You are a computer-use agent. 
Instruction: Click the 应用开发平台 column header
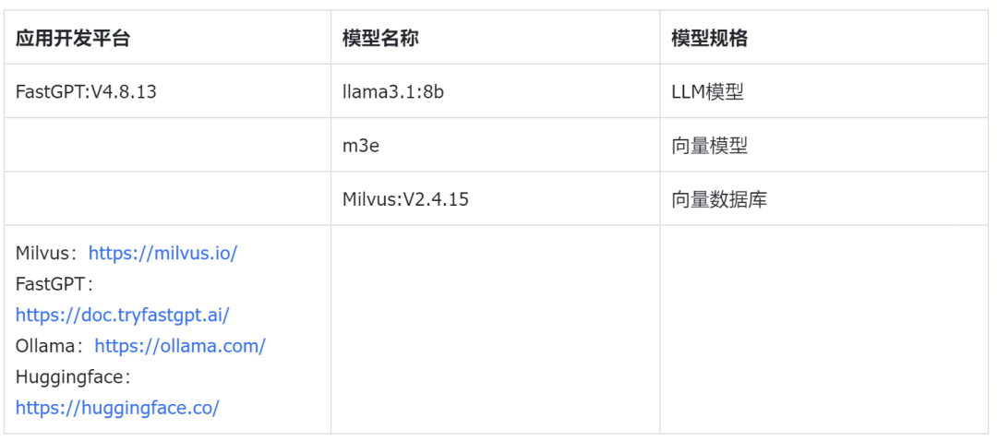(x=73, y=39)
